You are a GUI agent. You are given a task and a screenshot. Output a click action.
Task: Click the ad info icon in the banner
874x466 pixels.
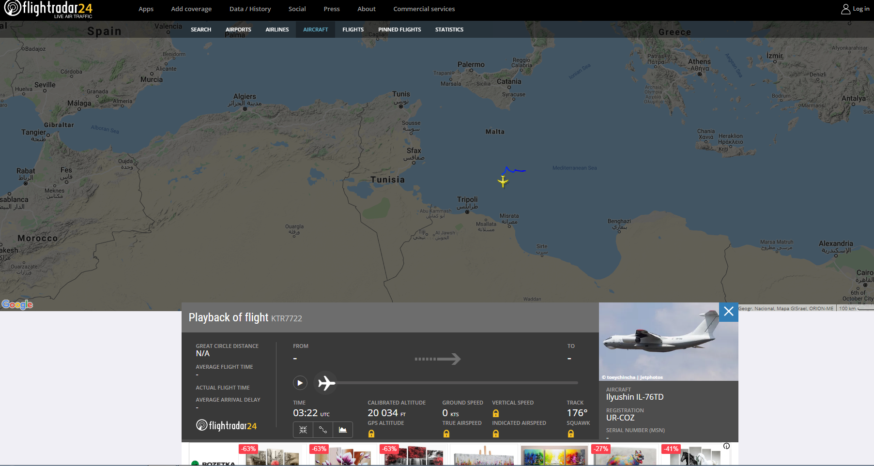pyautogui.click(x=726, y=446)
